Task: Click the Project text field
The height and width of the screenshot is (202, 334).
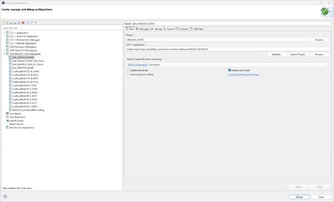Action: 217,40
